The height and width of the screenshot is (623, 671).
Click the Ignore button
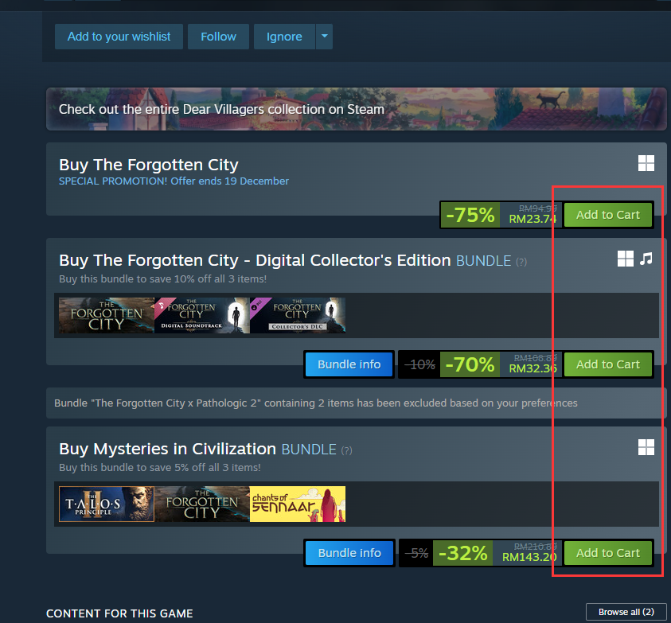[x=284, y=37]
